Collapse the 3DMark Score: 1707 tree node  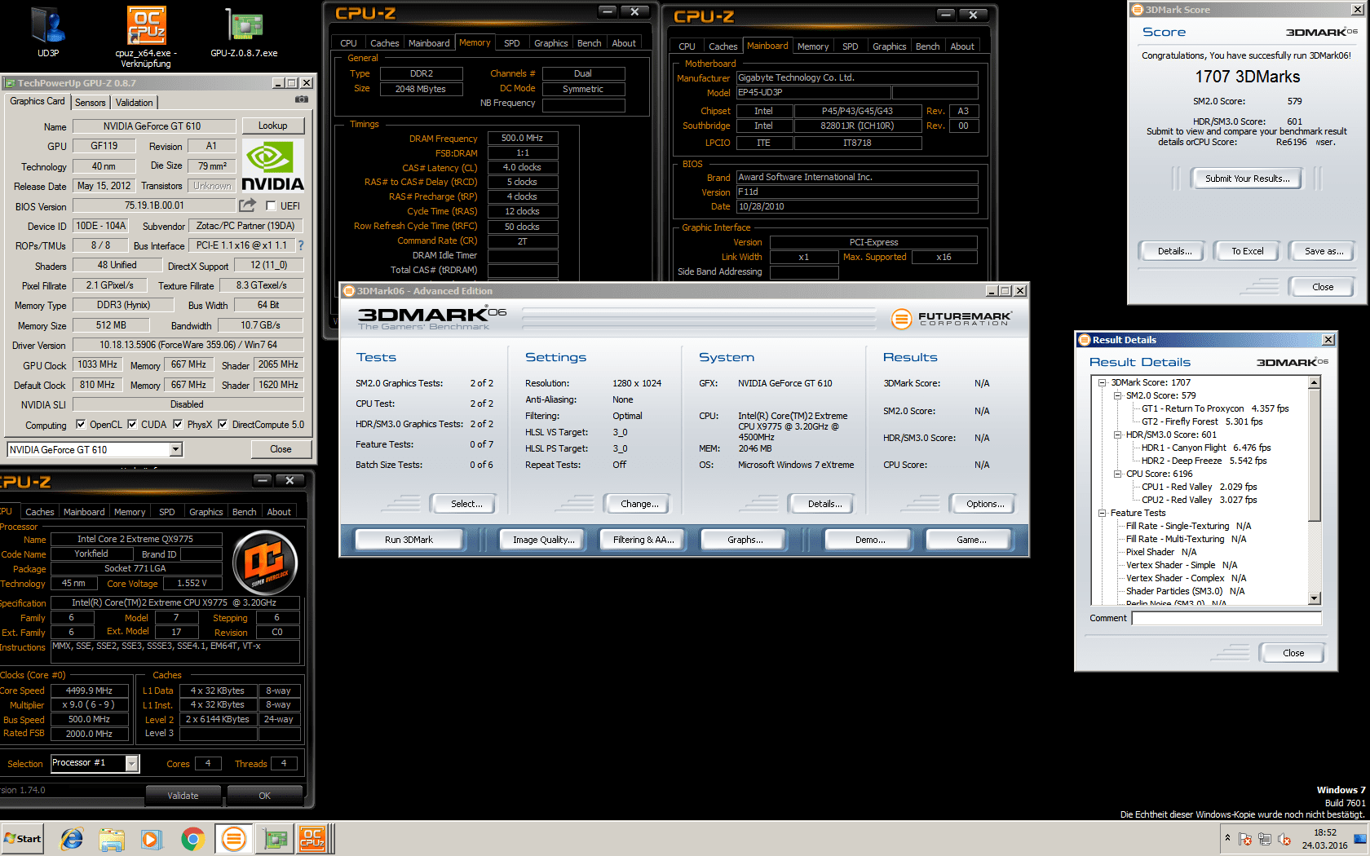(x=1103, y=382)
